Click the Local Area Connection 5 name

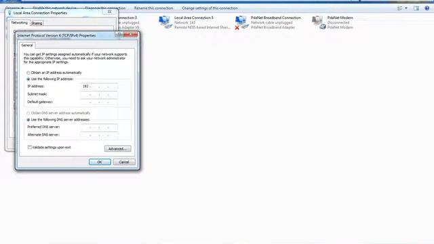(x=194, y=18)
